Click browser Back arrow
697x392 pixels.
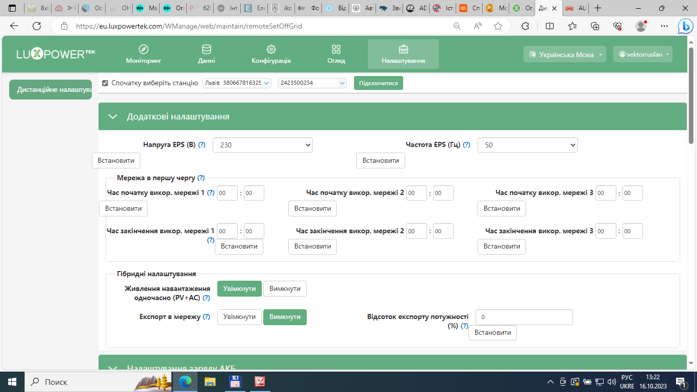click(x=14, y=26)
